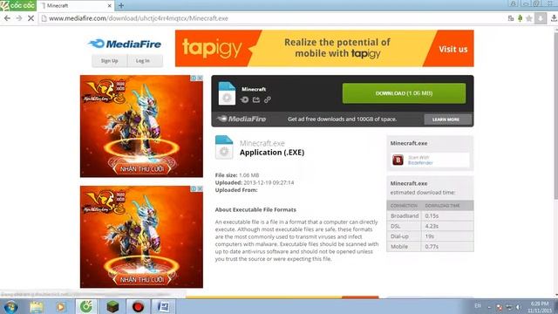Viewport: 558px width, 314px height.
Task: Click the lower NHAN THU CUOI game ad
Action: pos(141,236)
